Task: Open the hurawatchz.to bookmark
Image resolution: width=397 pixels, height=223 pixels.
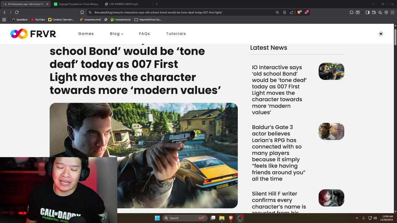Action: pos(121,20)
